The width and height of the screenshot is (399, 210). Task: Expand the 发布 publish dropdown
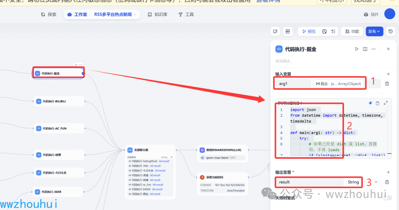(374, 31)
